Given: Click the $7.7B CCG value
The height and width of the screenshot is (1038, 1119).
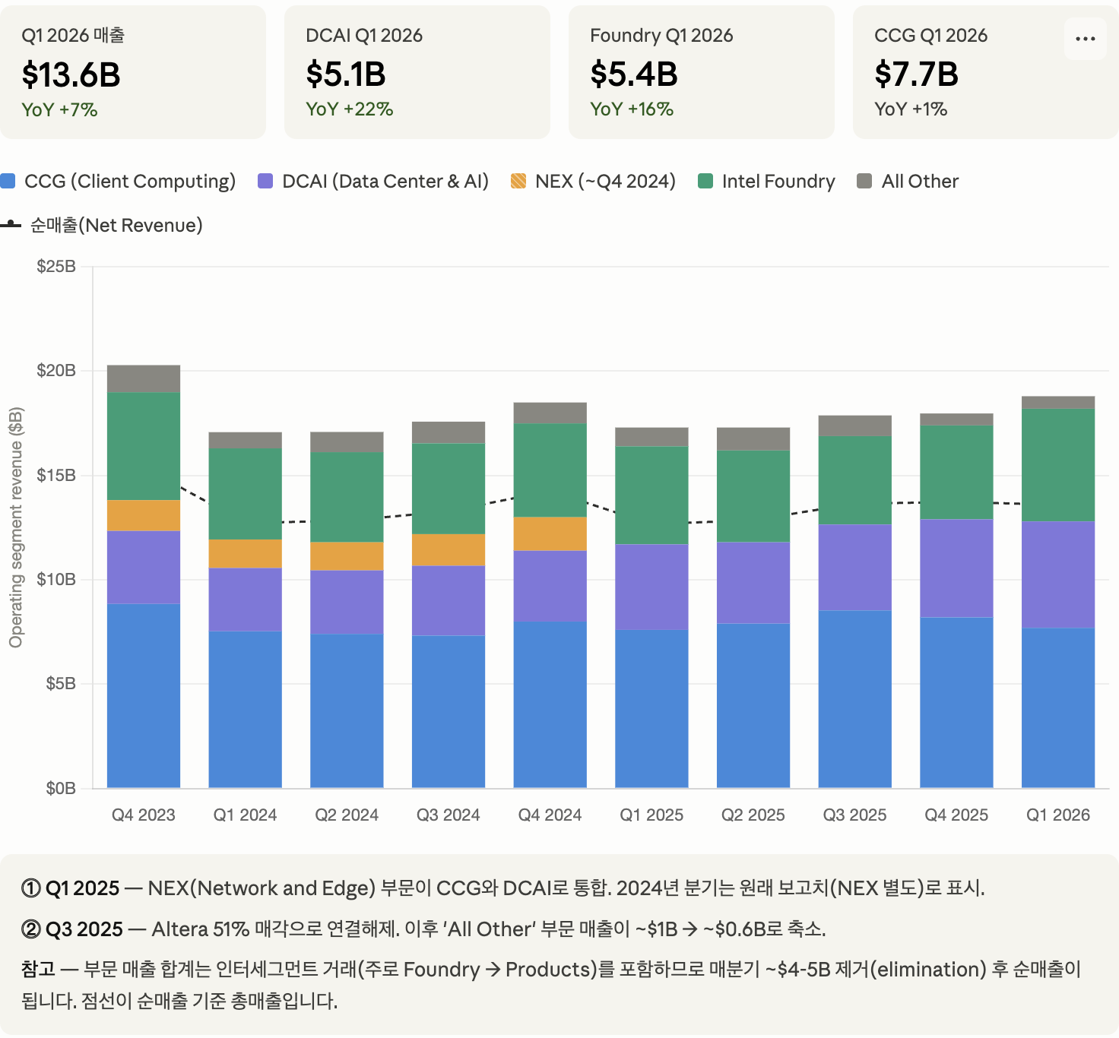Looking at the screenshot, I should point(917,74).
